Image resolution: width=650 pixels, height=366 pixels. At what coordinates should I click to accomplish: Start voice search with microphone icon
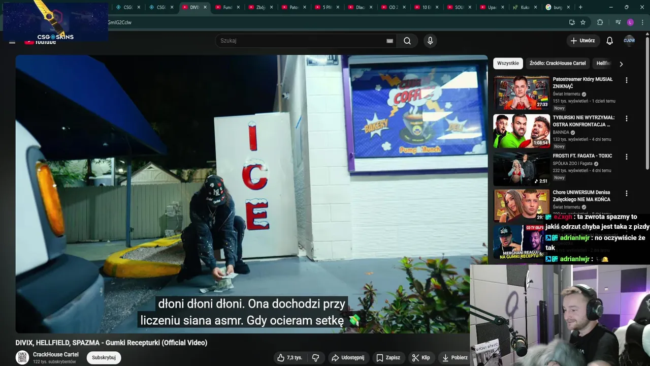click(430, 41)
